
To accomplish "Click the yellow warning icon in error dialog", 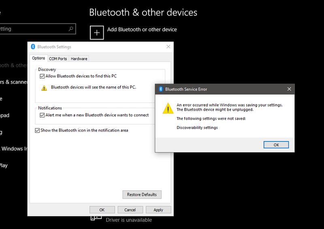I will click(168, 108).
